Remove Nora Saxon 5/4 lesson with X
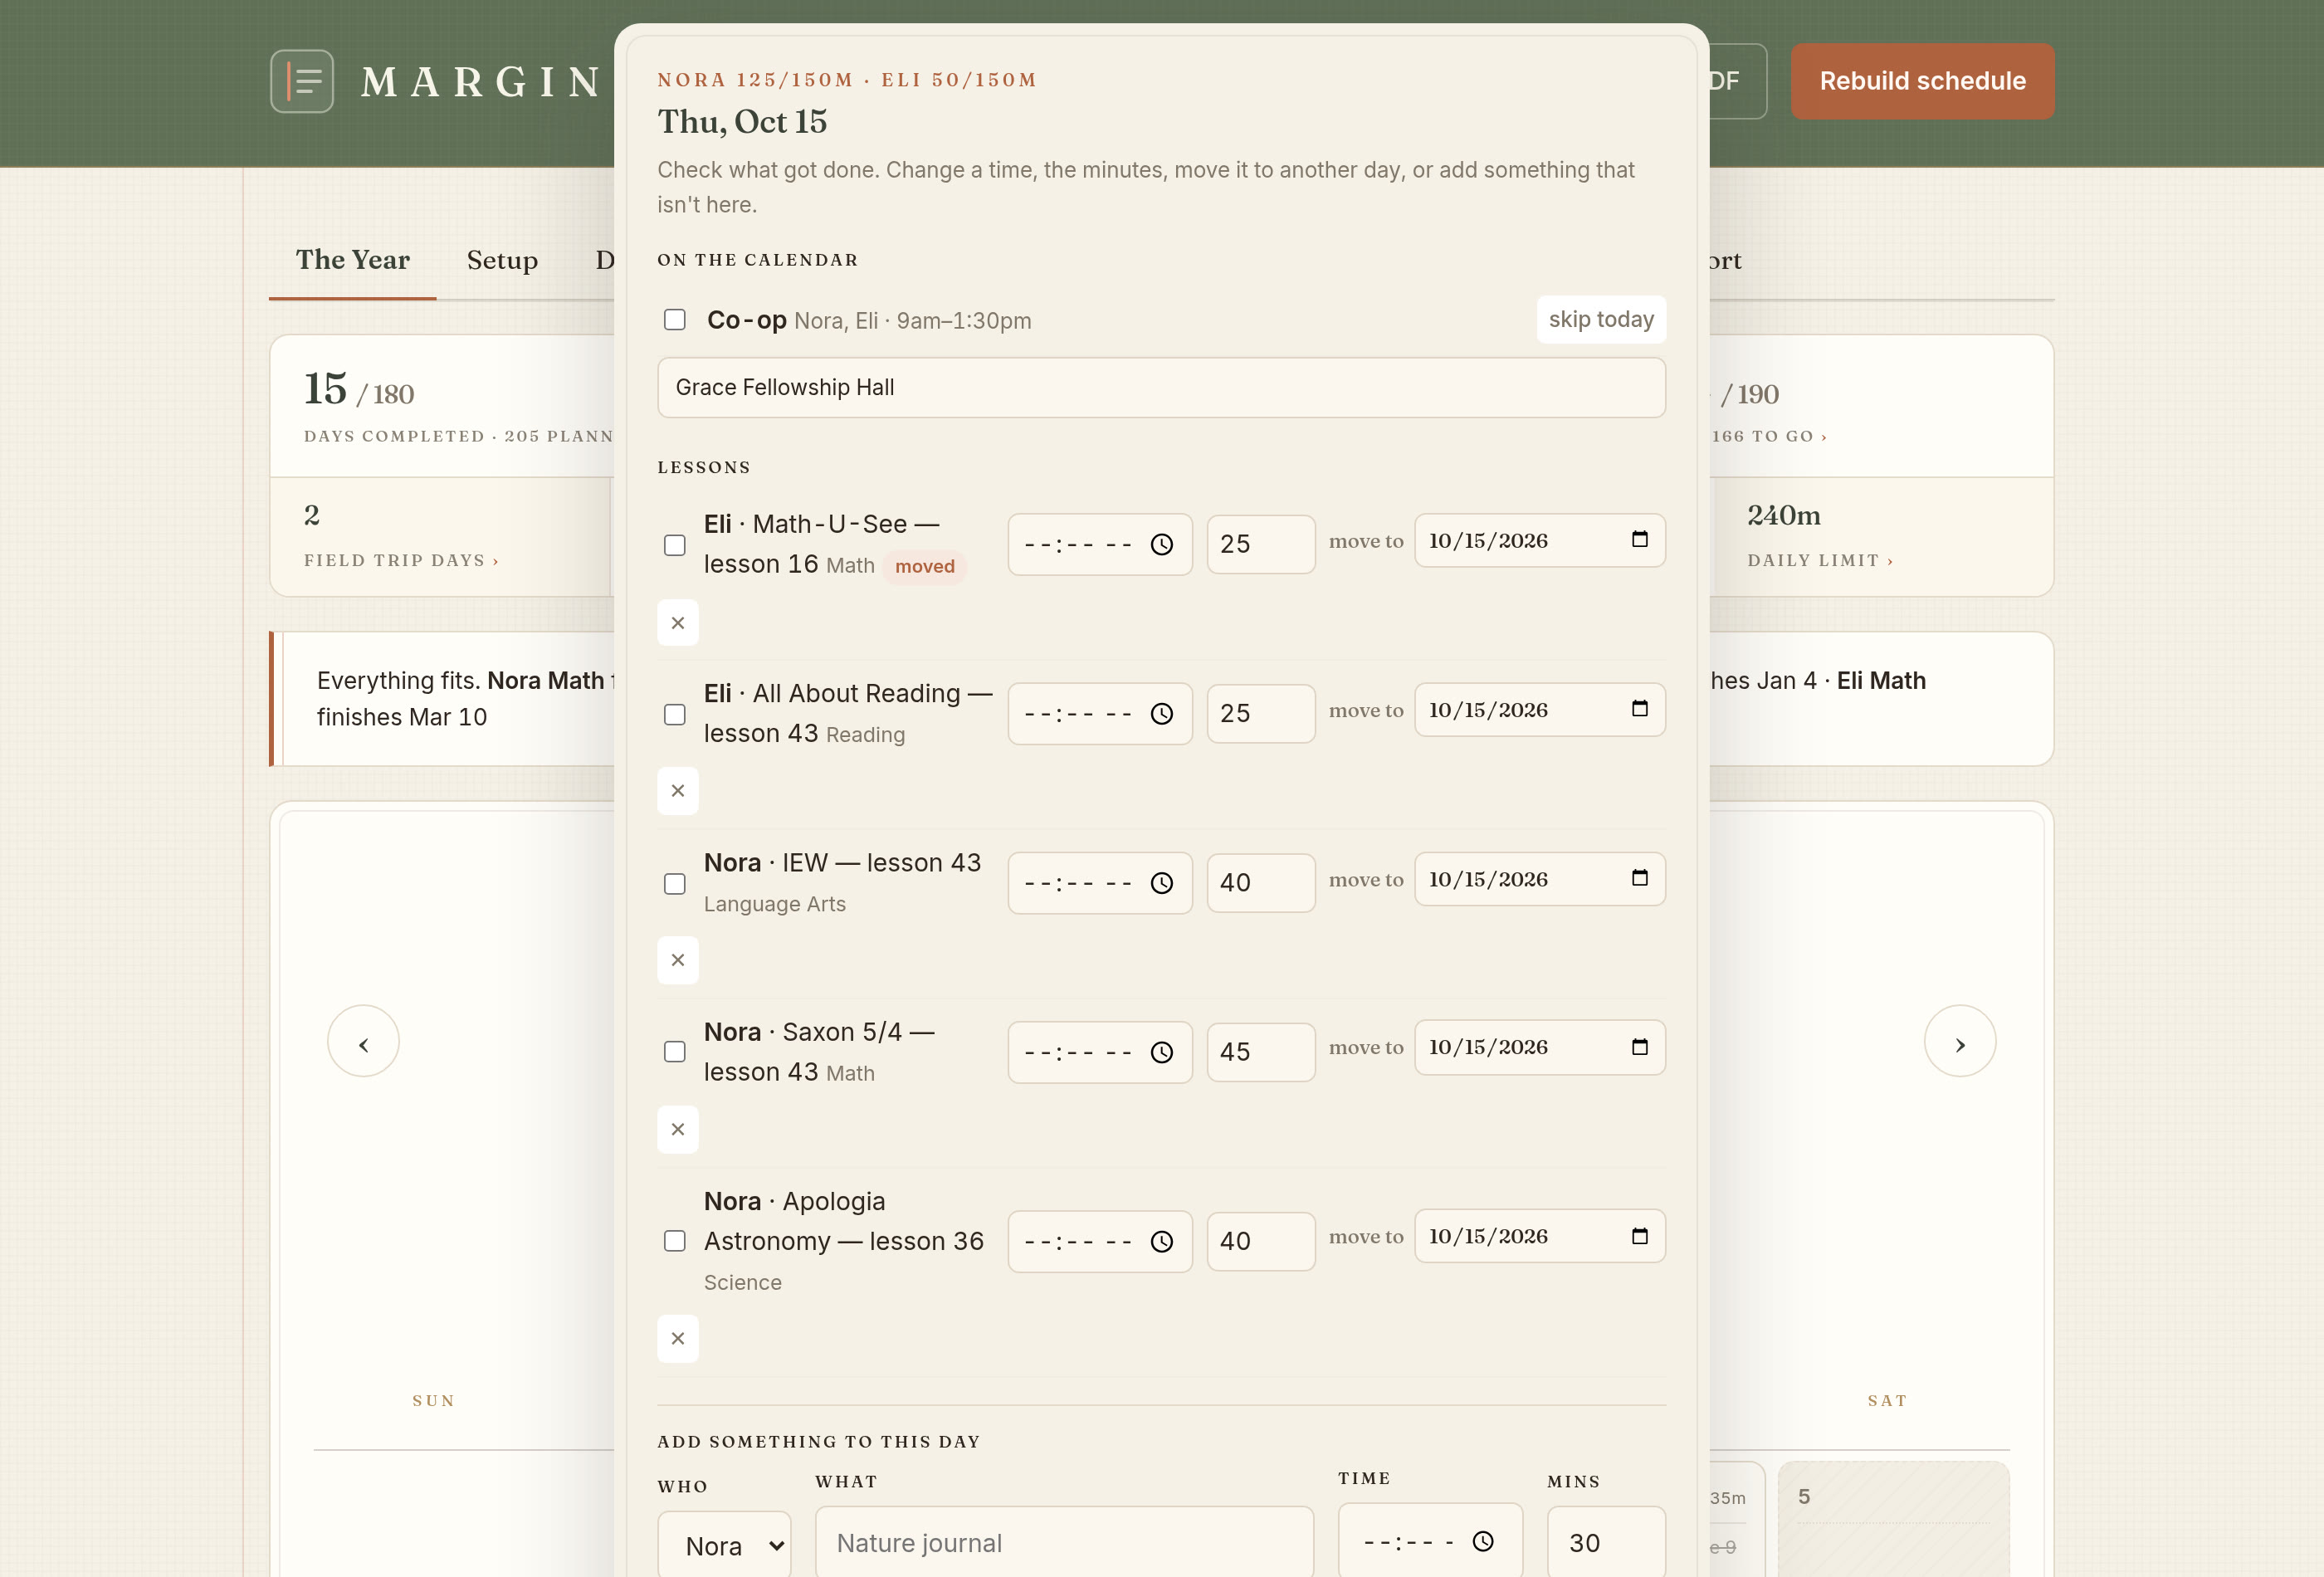2324x1577 pixels. coord(678,1129)
